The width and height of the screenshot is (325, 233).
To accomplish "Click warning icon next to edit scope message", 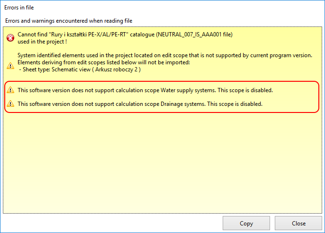I will [x=10, y=66].
